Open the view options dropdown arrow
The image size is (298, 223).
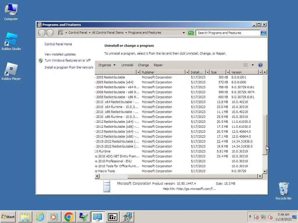(x=253, y=65)
